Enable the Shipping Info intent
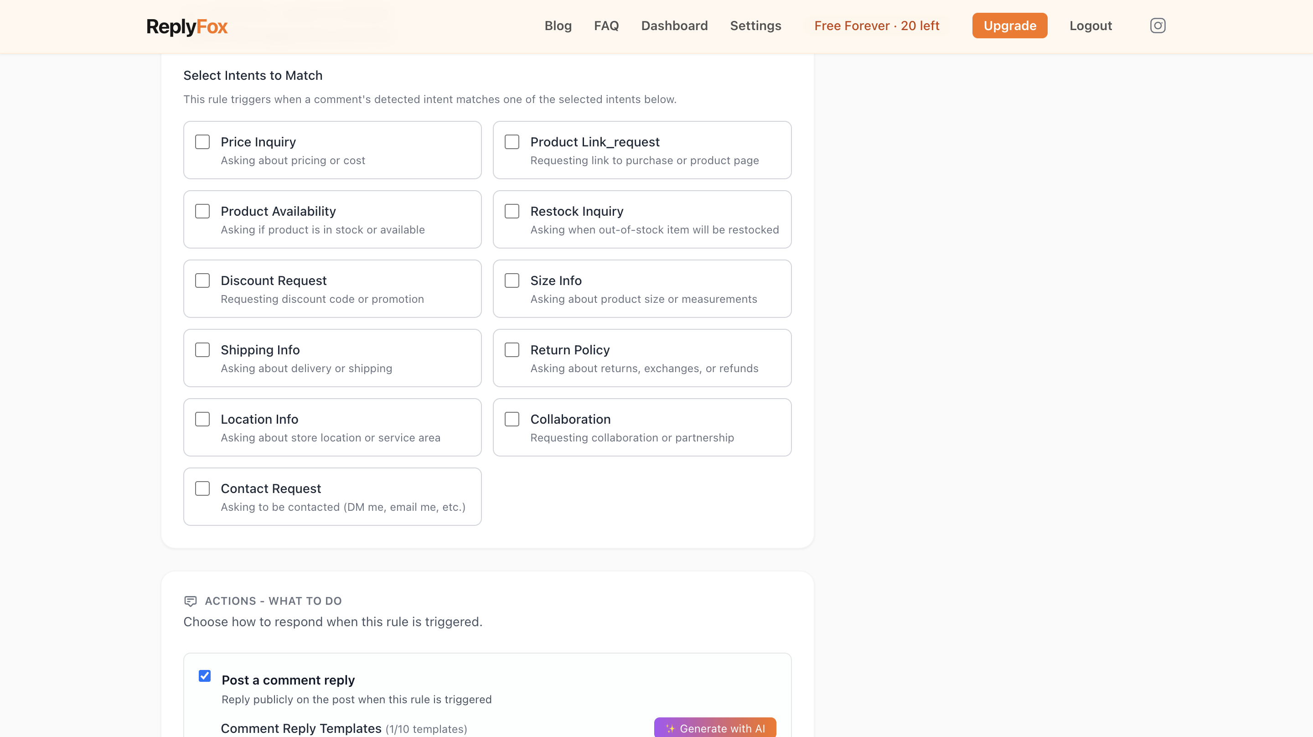This screenshot has height=737, width=1313. (x=202, y=350)
